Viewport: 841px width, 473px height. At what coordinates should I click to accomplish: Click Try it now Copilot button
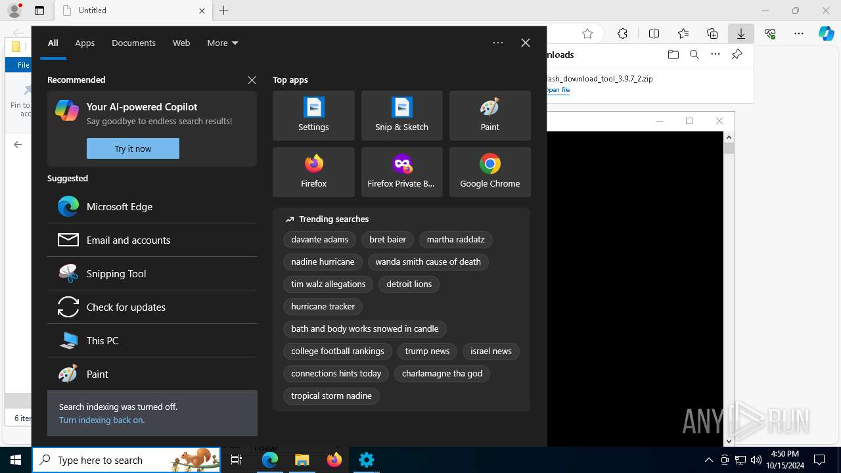click(133, 148)
